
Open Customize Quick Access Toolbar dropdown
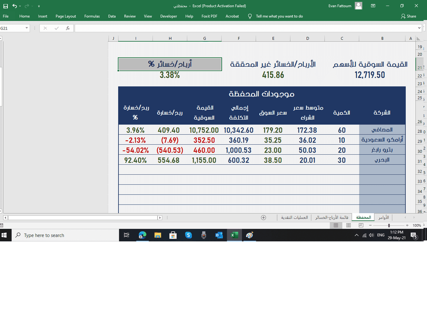(x=38, y=6)
